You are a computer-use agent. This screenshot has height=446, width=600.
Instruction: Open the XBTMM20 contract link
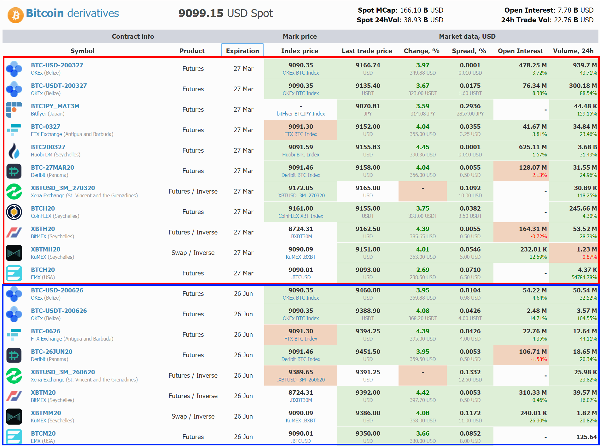coord(46,413)
